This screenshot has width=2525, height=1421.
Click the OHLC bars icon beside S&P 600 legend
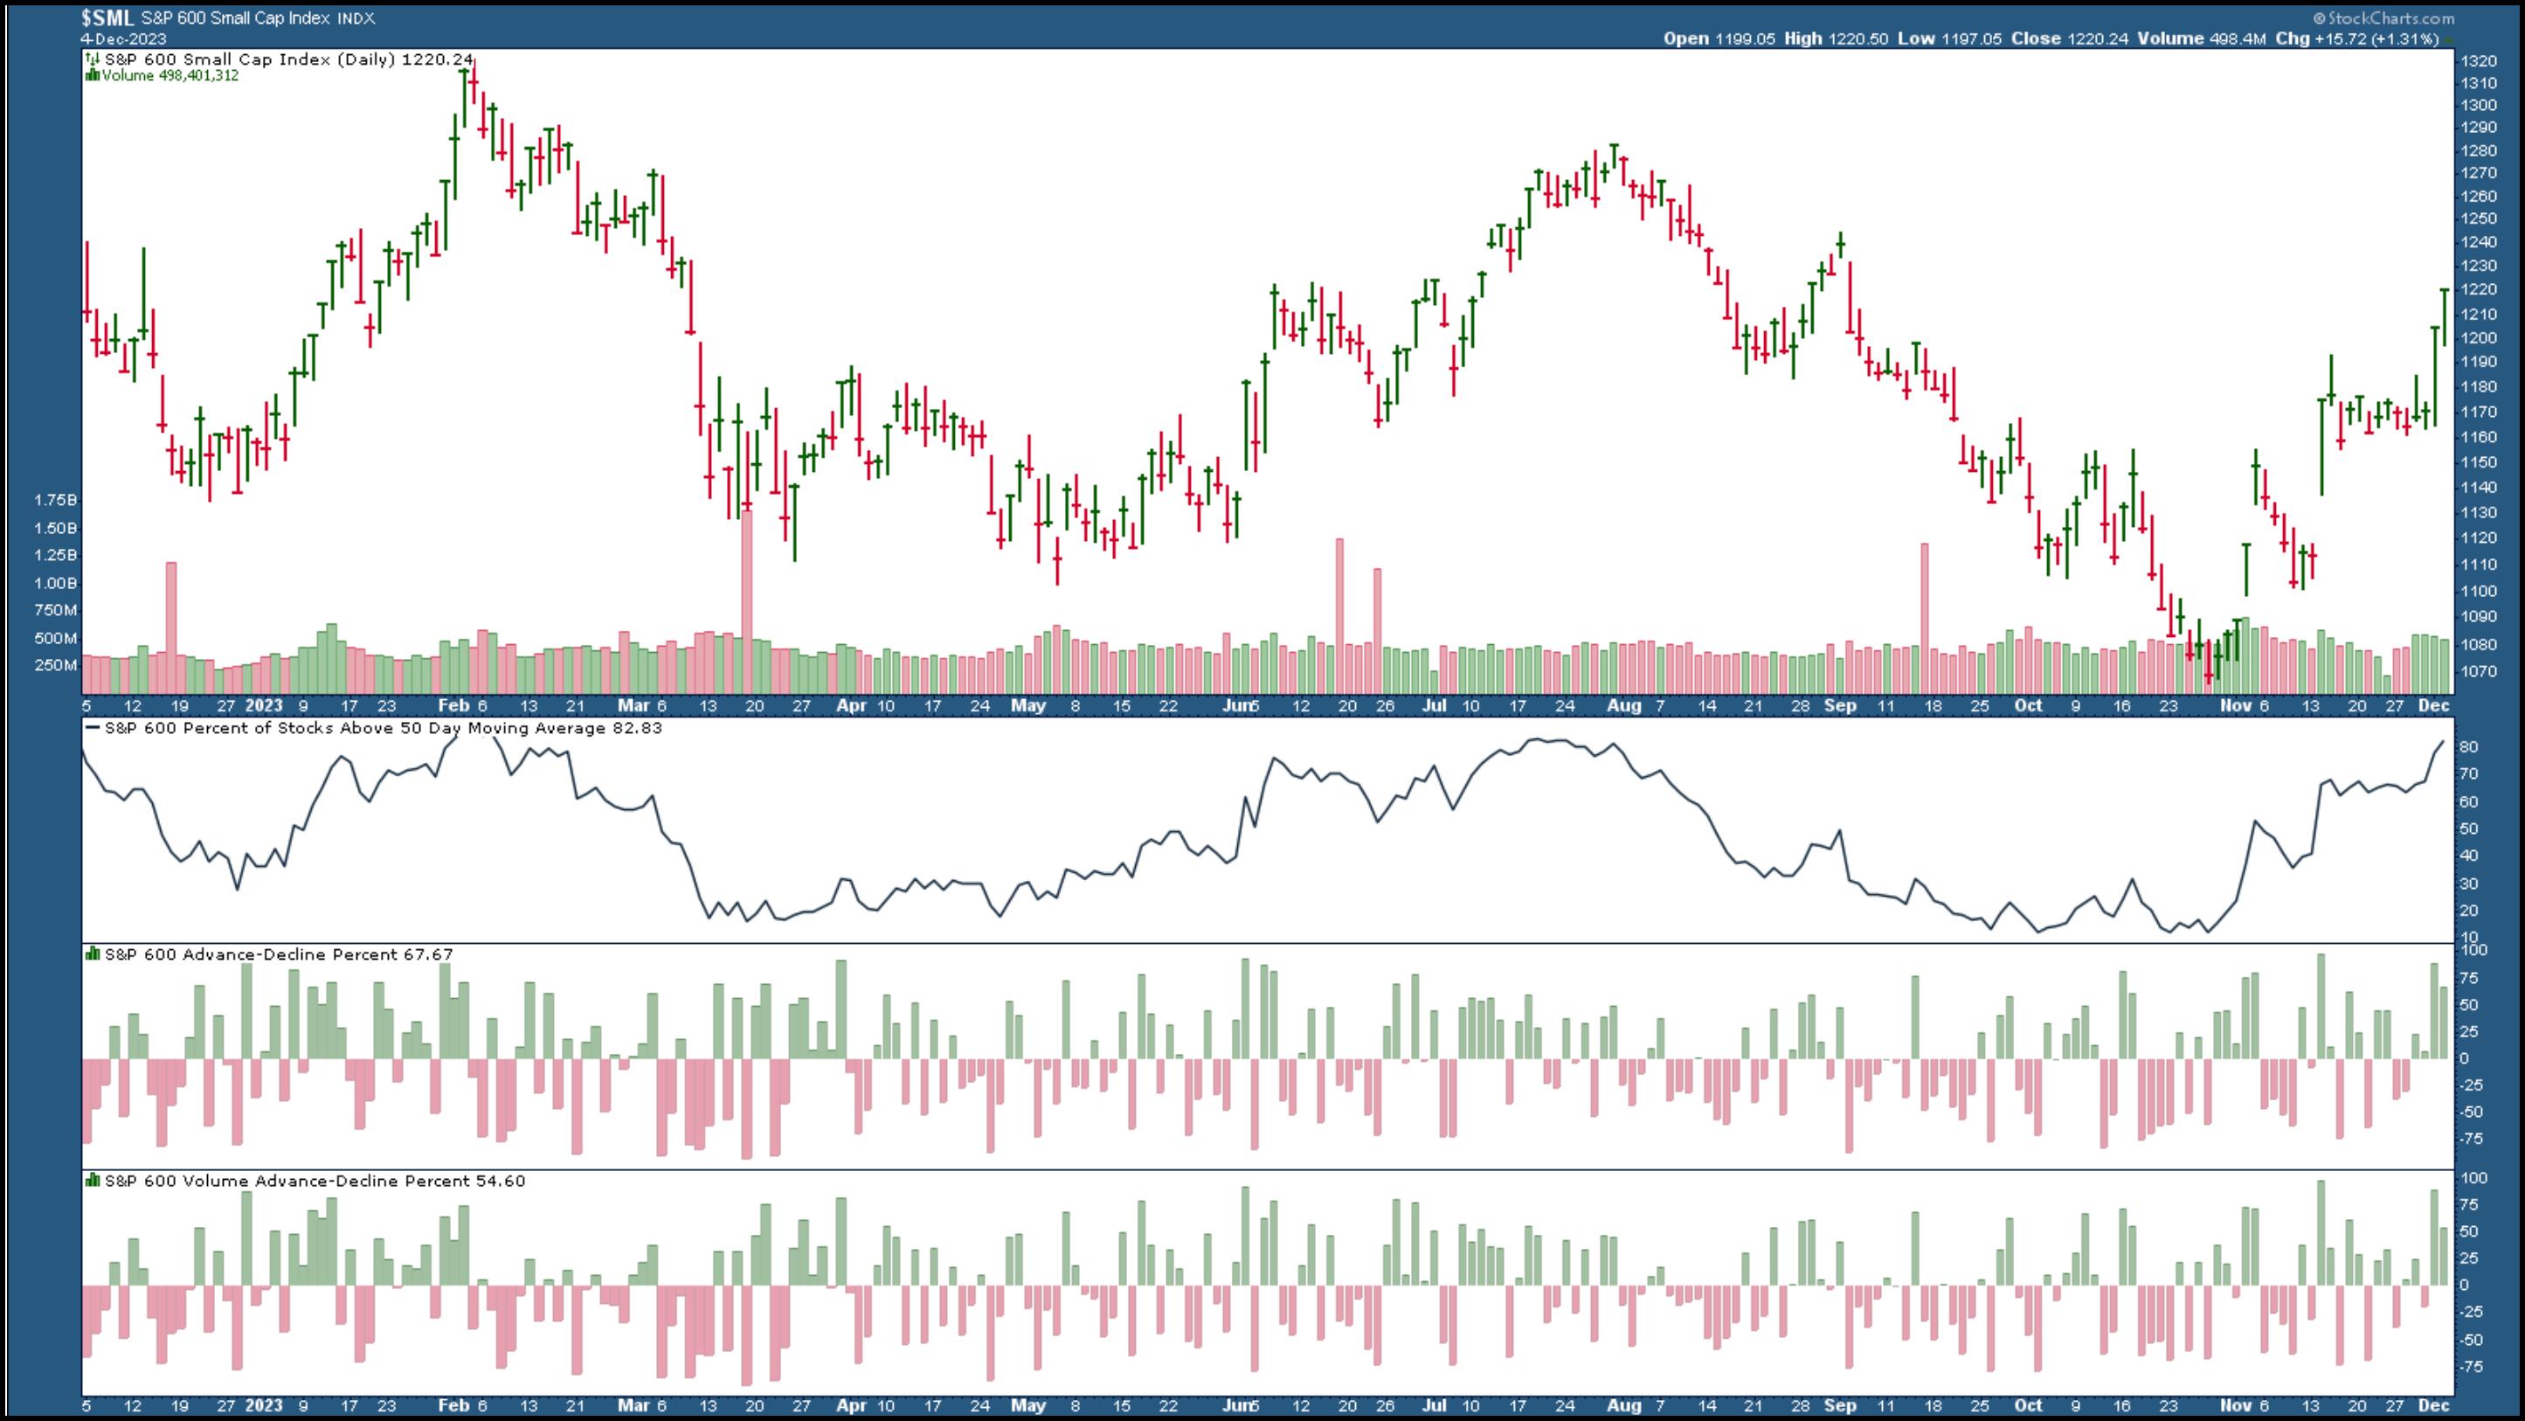click(x=92, y=59)
